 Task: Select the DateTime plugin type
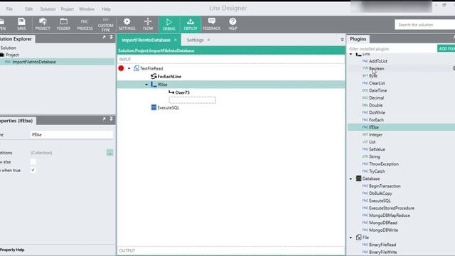[x=378, y=90]
